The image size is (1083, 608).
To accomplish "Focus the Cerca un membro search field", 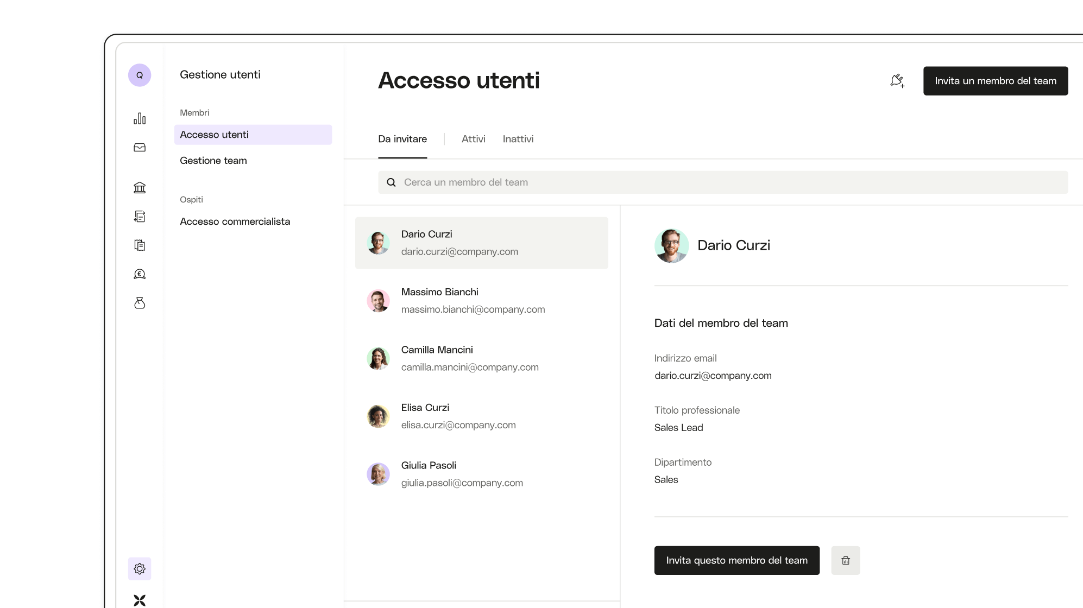I will [x=722, y=182].
